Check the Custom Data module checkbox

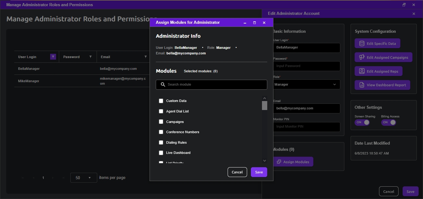coord(161,101)
